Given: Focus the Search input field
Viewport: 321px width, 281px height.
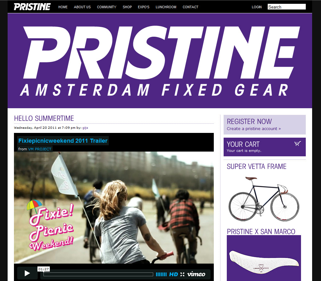Looking at the screenshot, I should 287,7.
